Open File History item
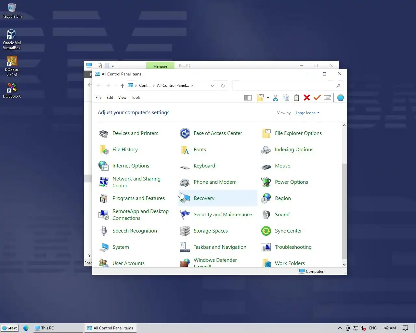Image resolution: width=416 pixels, height=333 pixels. [118, 150]
